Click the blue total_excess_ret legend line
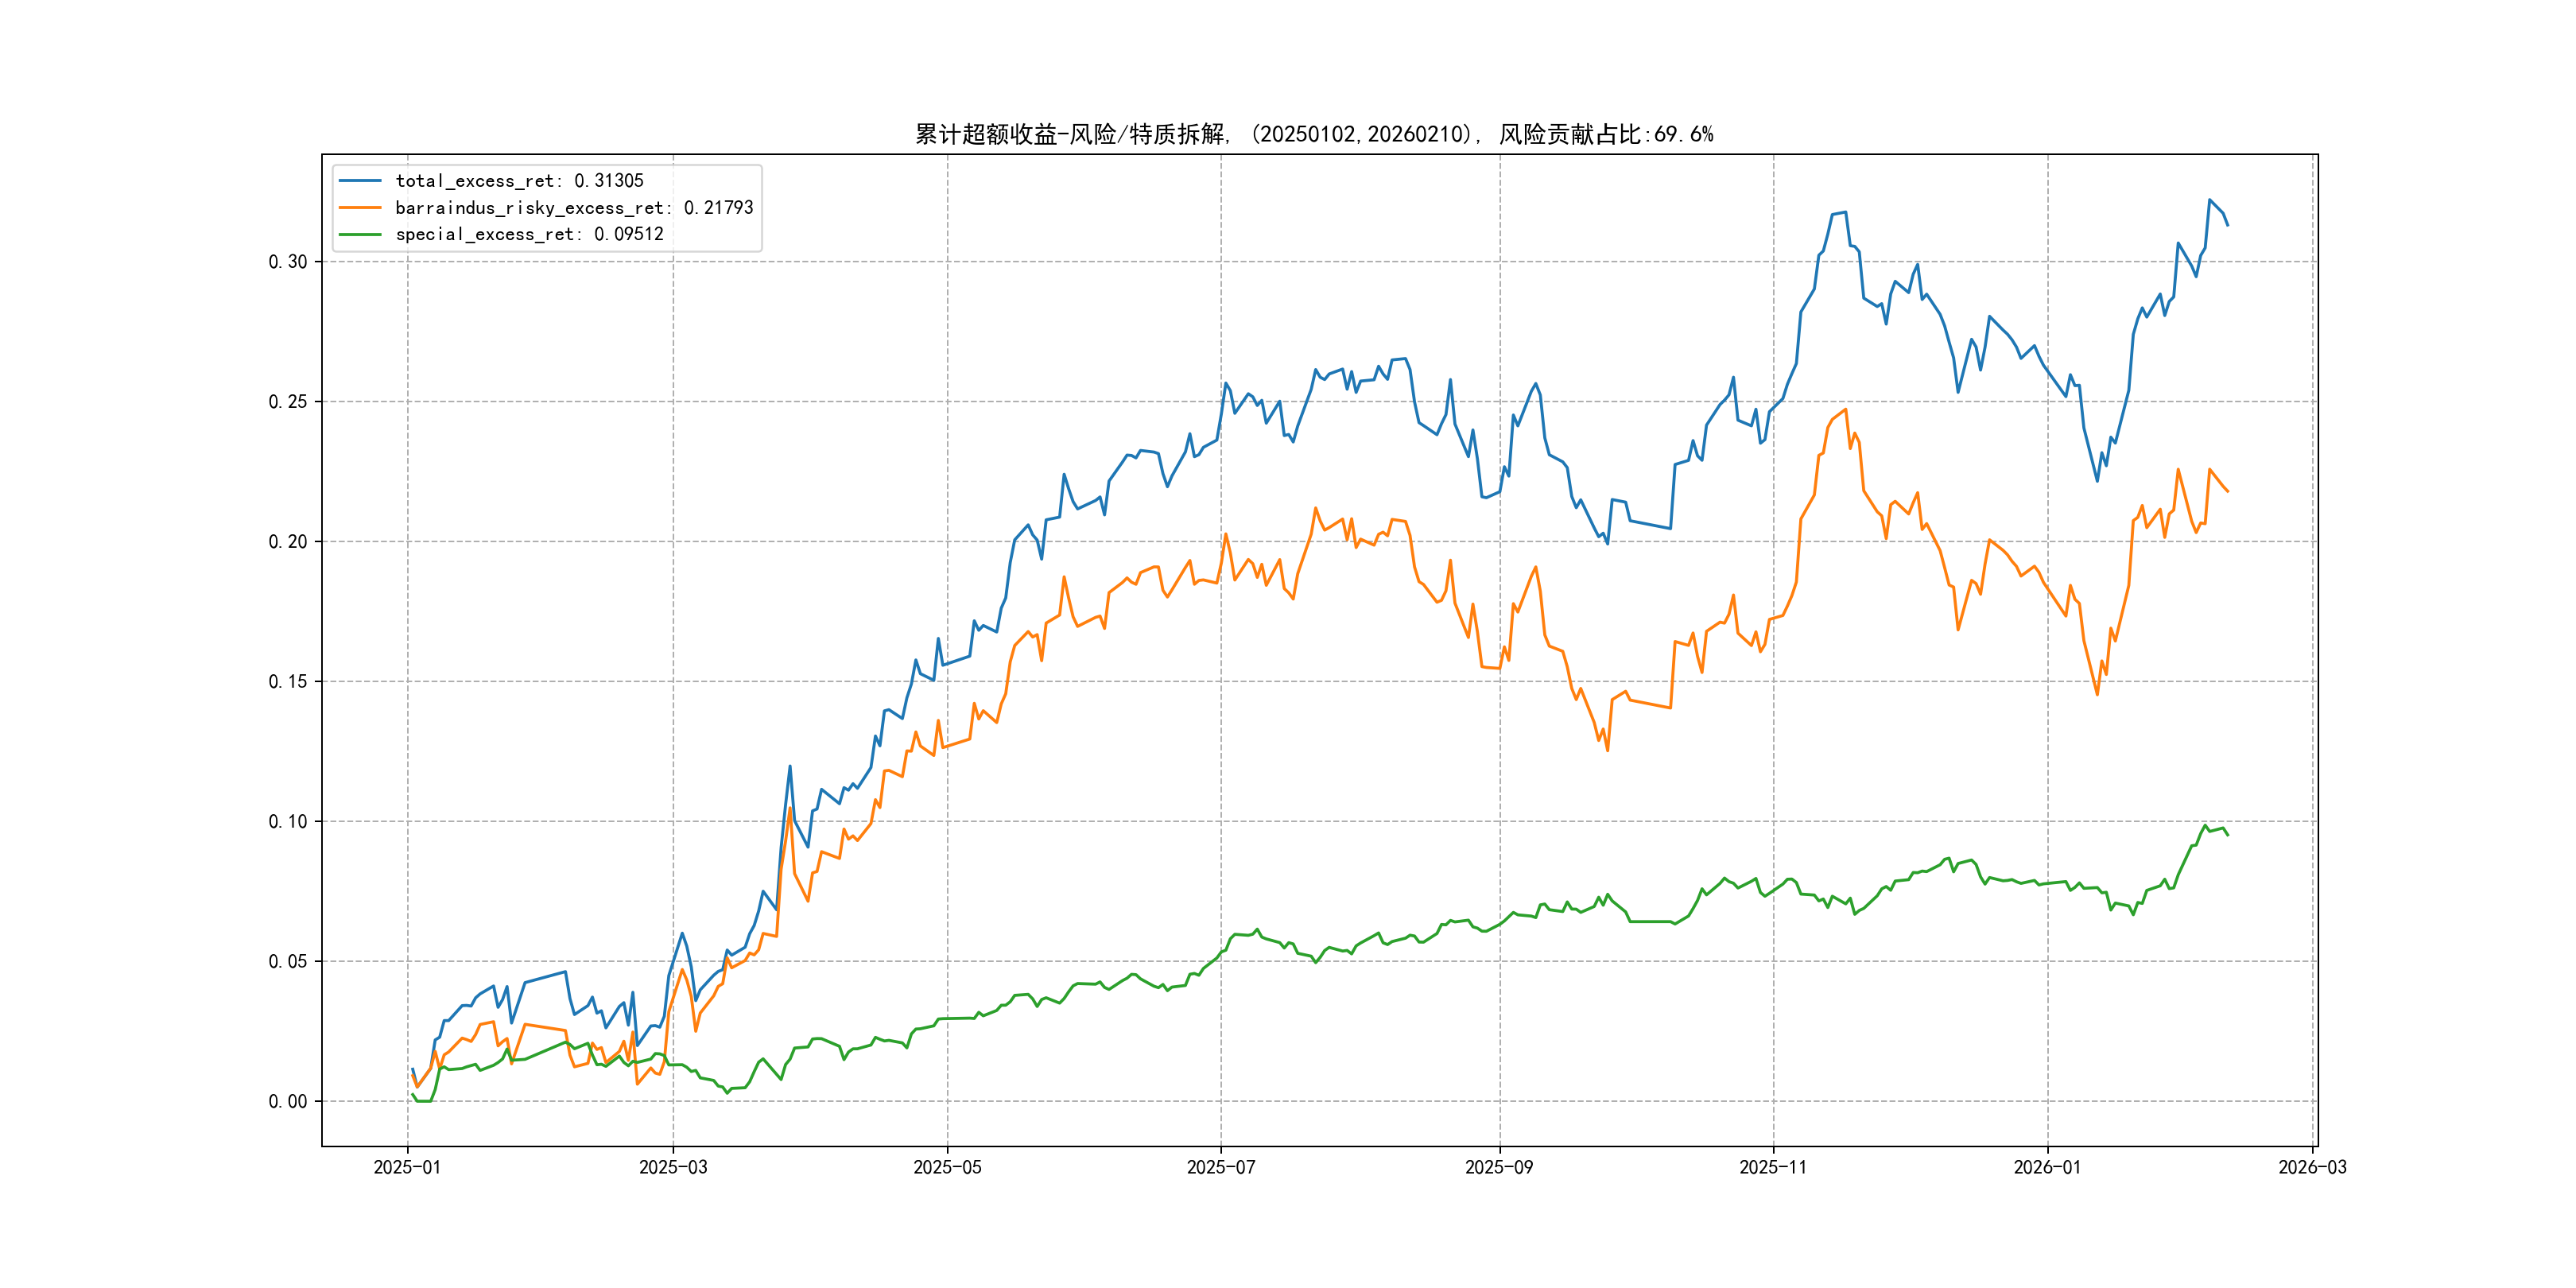The image size is (2576, 1288). [360, 181]
